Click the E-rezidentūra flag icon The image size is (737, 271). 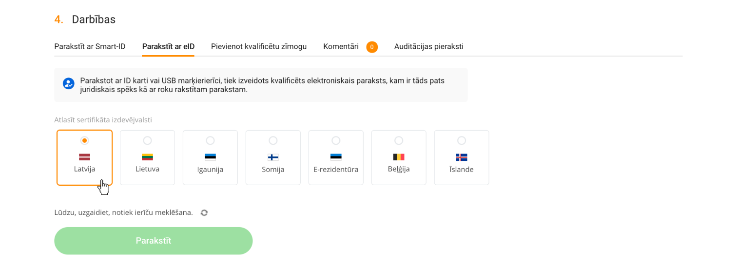click(336, 157)
